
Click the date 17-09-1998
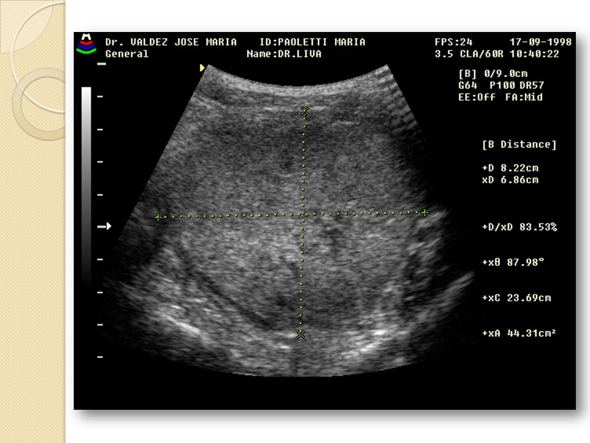(x=540, y=42)
